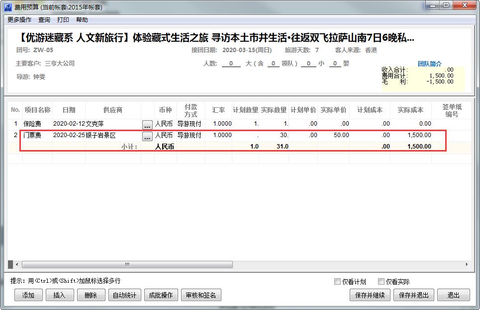Image resolution: width=480 pixels, height=310 pixels.
Task: Open the 更多操作 menu
Action: pos(19,20)
